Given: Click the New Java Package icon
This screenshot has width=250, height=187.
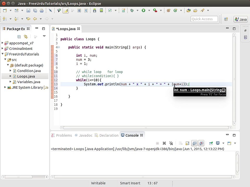Looking at the screenshot, I should click(168, 10).
